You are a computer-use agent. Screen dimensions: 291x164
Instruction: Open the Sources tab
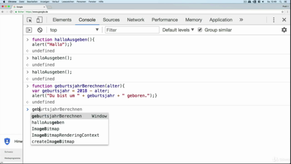pos(111,20)
